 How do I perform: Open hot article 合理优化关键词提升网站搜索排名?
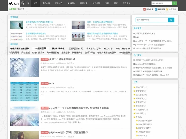point(149,71)
